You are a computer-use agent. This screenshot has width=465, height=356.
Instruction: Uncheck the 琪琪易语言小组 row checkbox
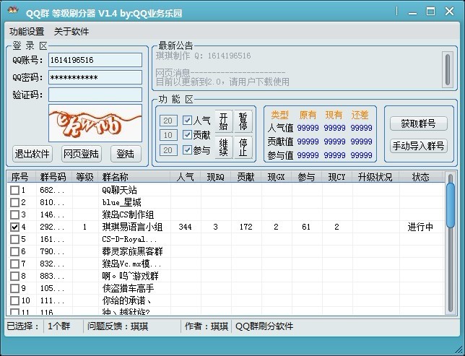tap(14, 227)
